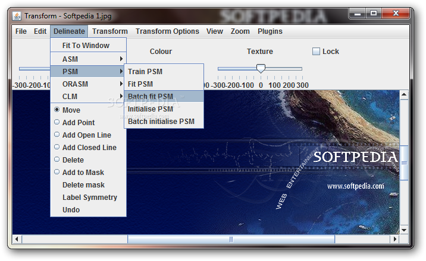Select Batch fit PSM
Image resolution: width=426 pixels, height=261 pixels.
pos(164,96)
